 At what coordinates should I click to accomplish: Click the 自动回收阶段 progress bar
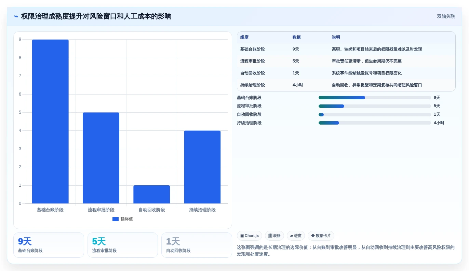click(x=375, y=115)
